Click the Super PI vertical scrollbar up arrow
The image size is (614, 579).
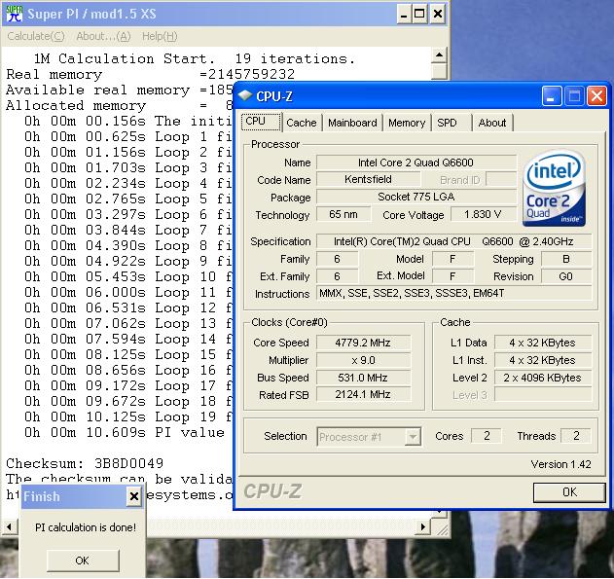(x=439, y=55)
